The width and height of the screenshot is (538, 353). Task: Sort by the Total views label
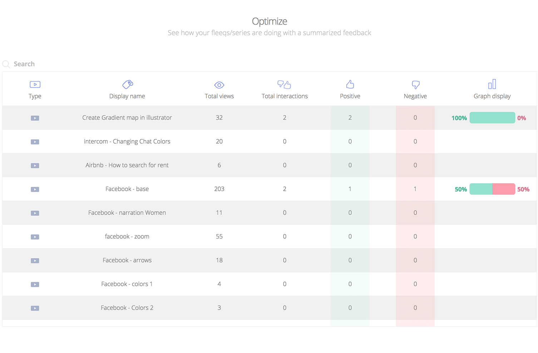click(219, 96)
